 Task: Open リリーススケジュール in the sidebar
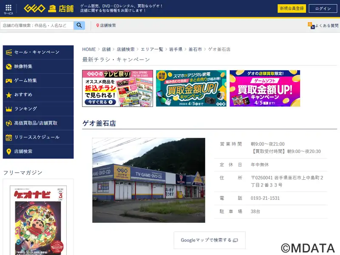[38, 137]
